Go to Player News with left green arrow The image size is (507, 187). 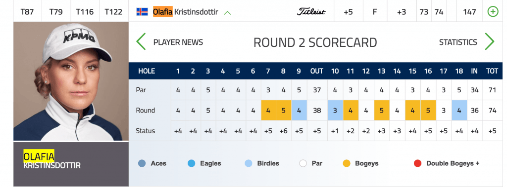point(141,41)
